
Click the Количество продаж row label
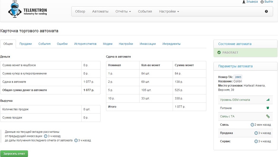pos(15,109)
